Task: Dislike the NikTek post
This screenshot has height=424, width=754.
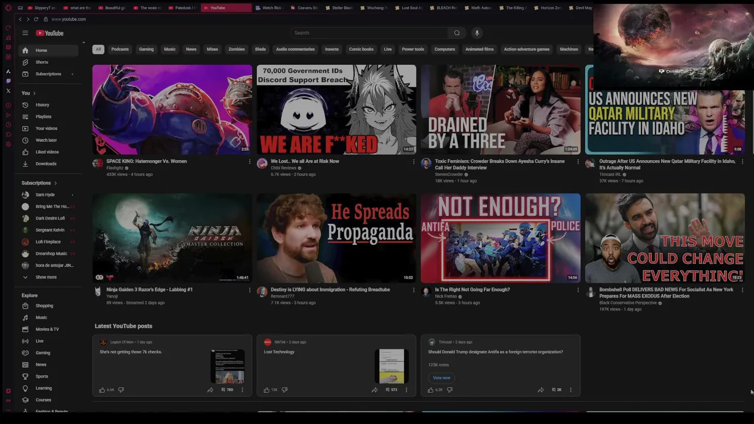Action: coord(285,390)
